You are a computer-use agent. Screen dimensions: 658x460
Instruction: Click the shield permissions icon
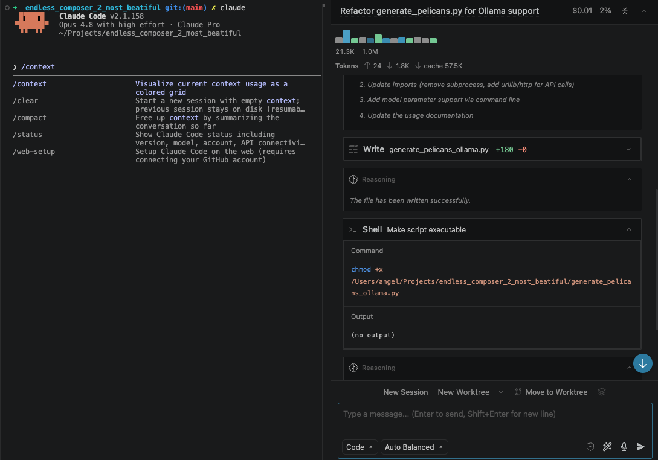click(590, 447)
